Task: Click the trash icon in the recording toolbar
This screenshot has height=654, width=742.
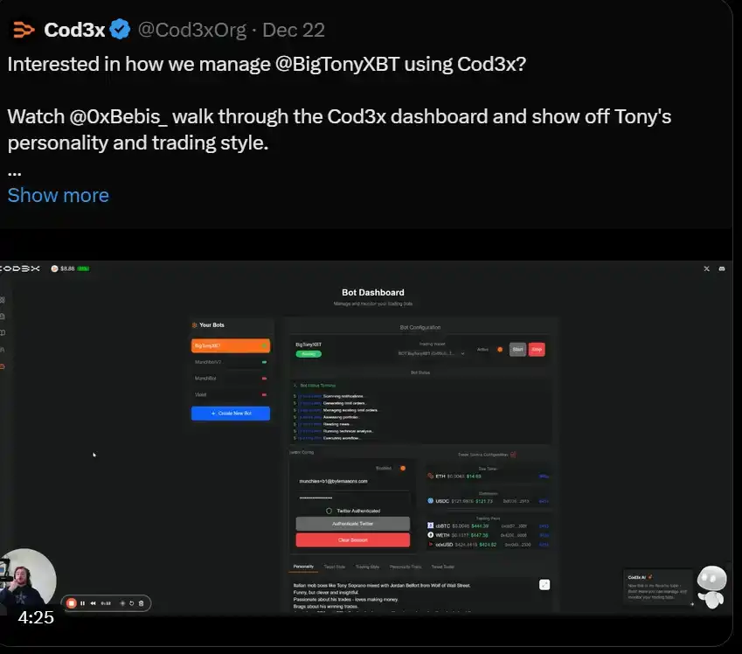Action: pyautogui.click(x=141, y=603)
